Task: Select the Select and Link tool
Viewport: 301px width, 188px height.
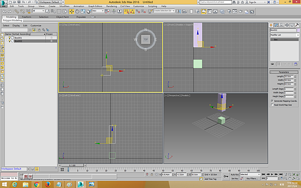Action: 17,12
